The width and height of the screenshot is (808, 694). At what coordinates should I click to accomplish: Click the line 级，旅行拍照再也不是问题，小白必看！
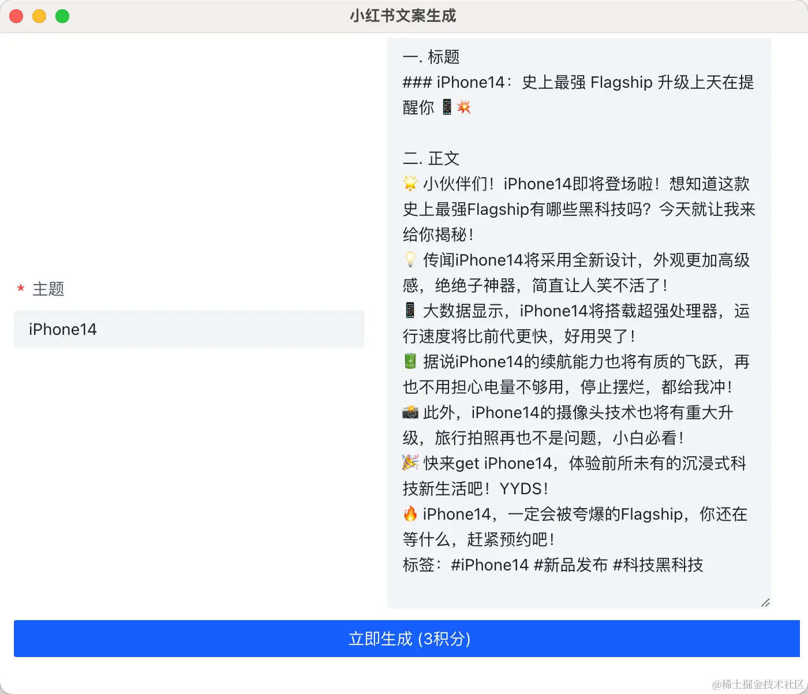pyautogui.click(x=544, y=438)
